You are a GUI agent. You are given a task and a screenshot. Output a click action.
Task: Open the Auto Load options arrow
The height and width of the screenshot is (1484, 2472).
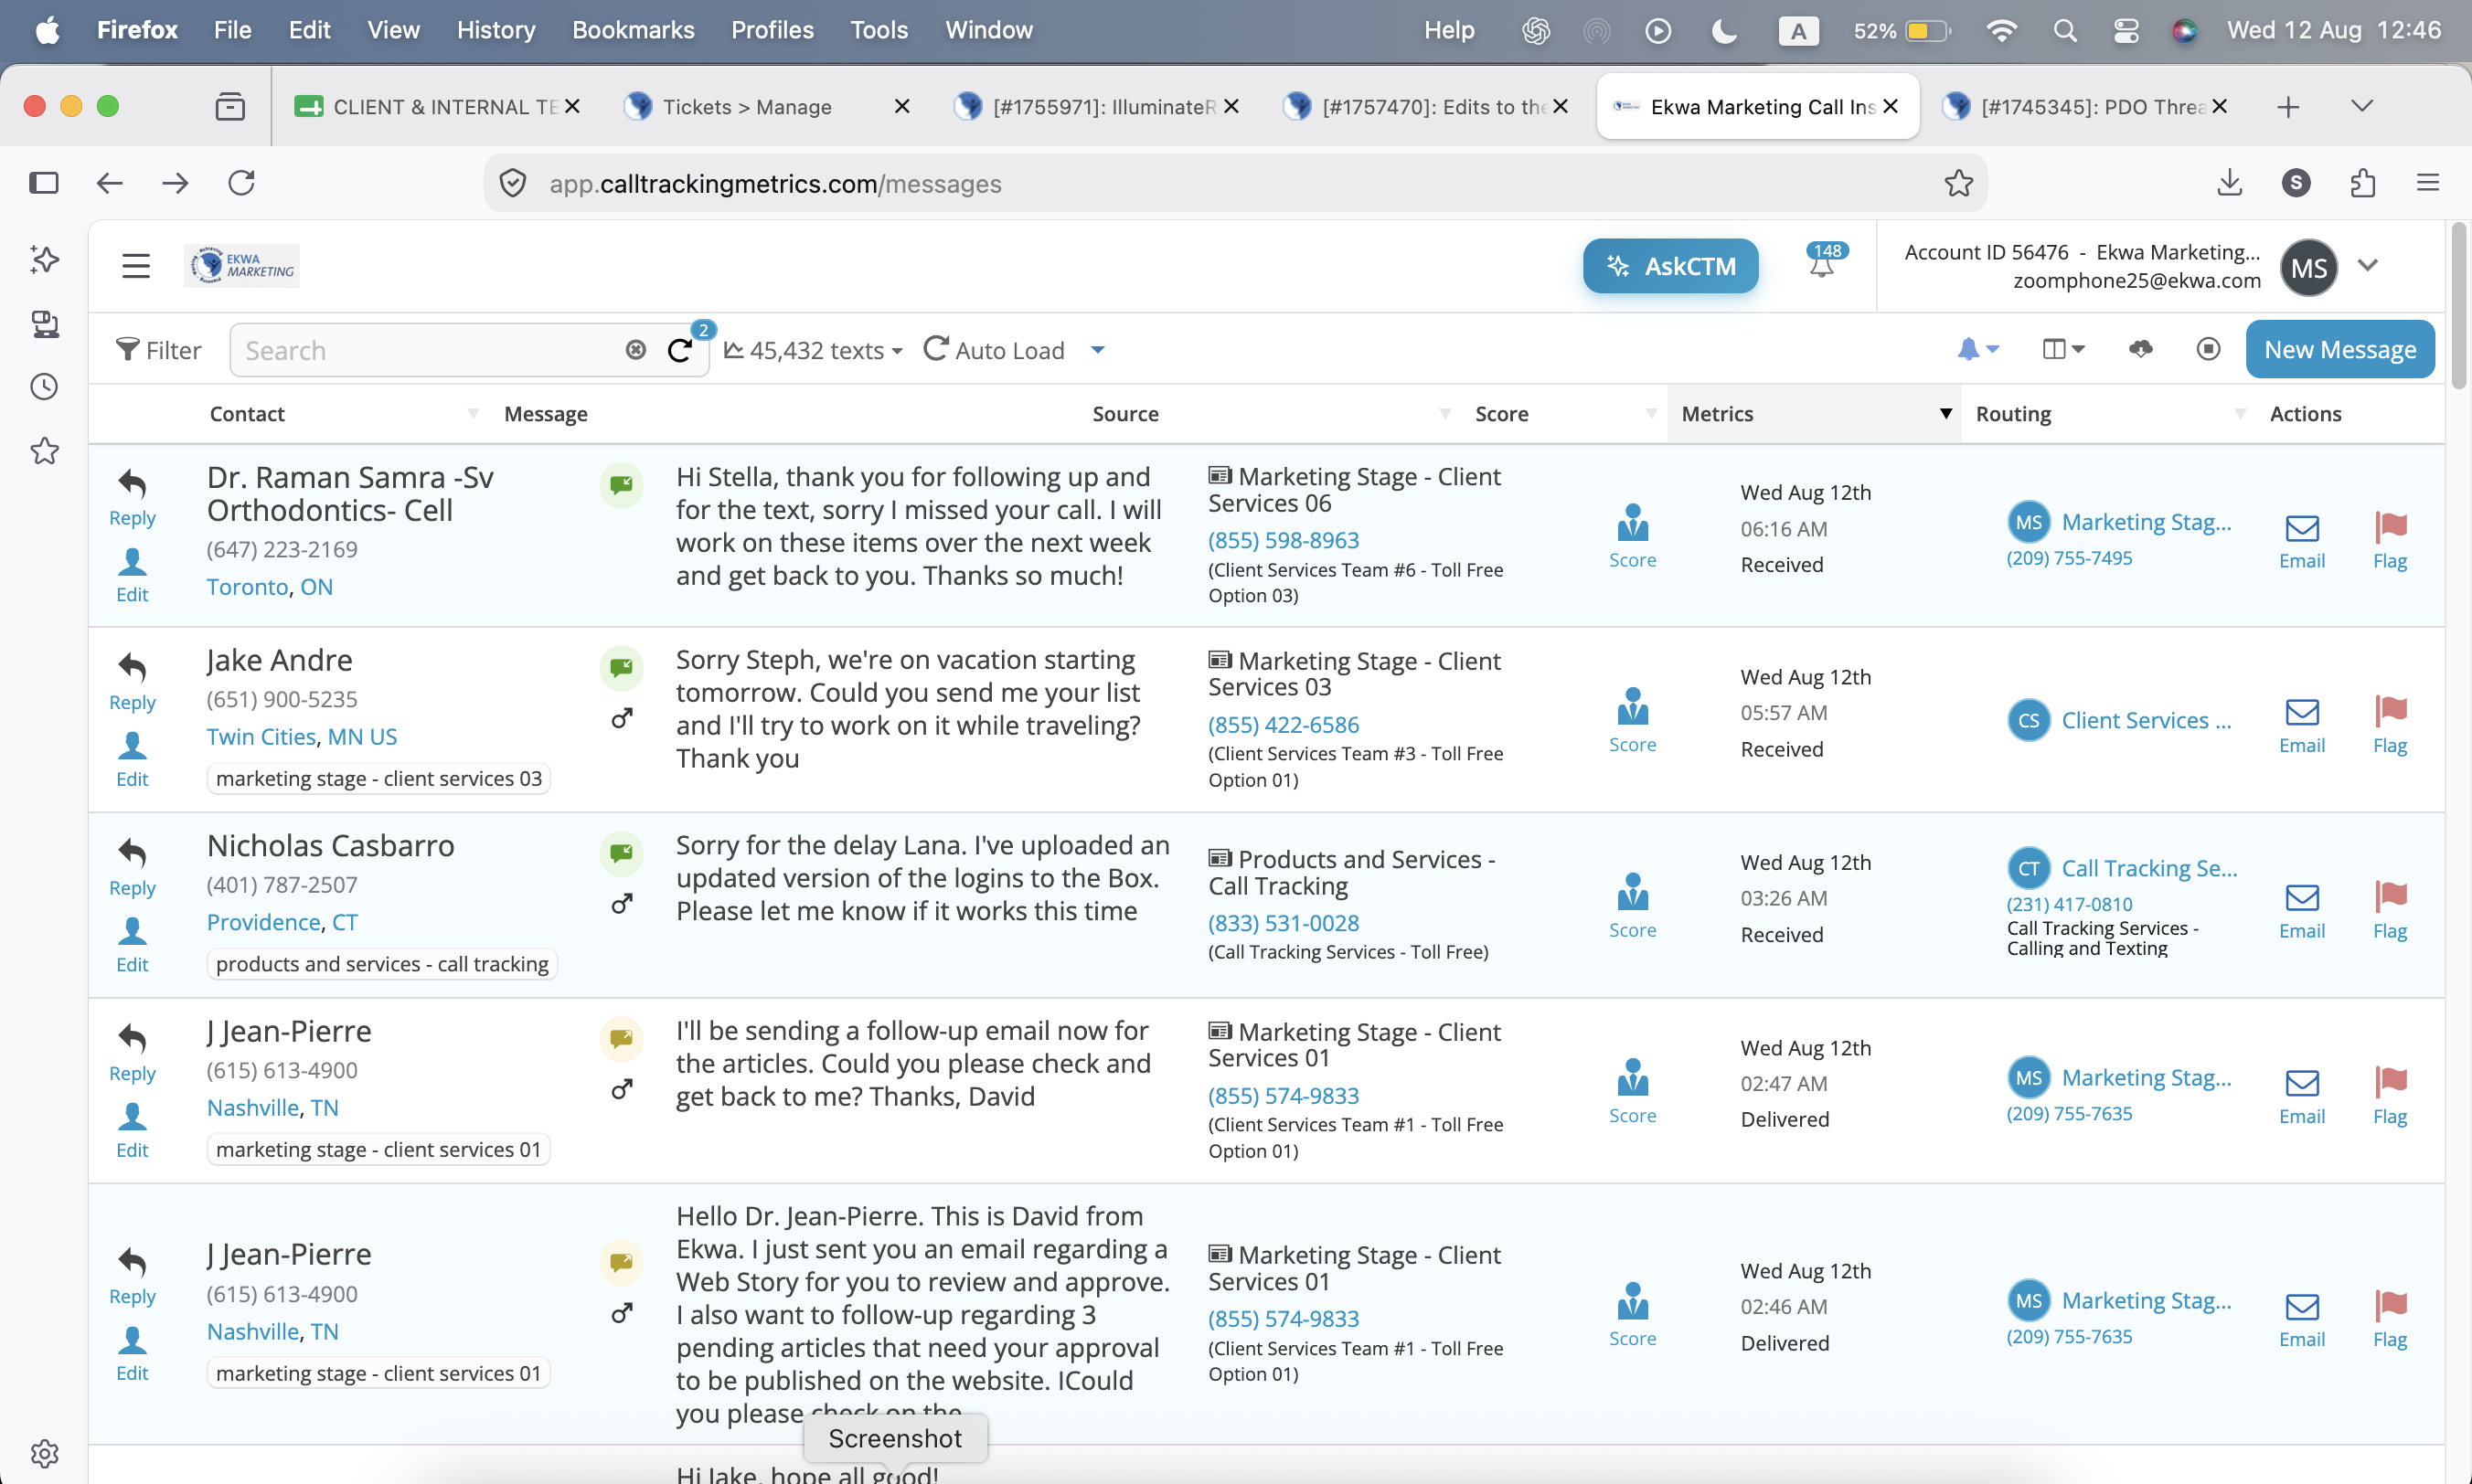(x=1097, y=350)
